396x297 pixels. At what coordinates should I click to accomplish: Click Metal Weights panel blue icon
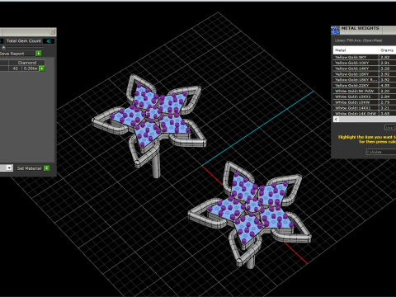tap(335, 30)
